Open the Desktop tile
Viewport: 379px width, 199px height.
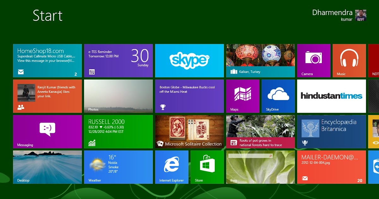tap(47, 167)
